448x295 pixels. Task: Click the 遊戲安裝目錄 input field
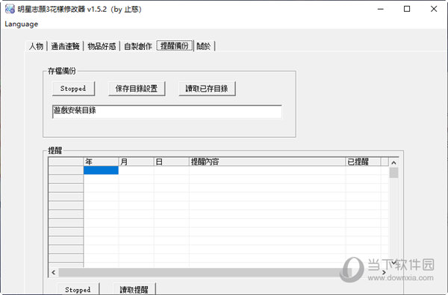[x=167, y=112]
